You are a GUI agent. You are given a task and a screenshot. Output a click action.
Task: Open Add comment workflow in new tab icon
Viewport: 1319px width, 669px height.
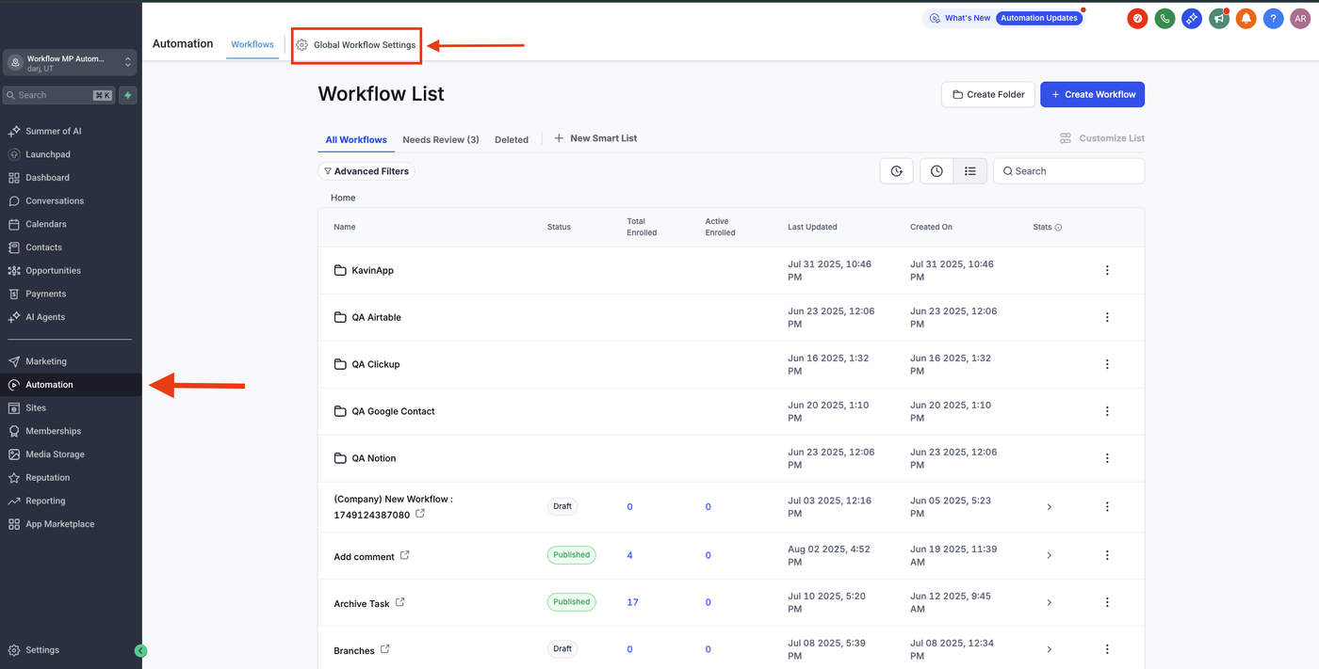(405, 555)
